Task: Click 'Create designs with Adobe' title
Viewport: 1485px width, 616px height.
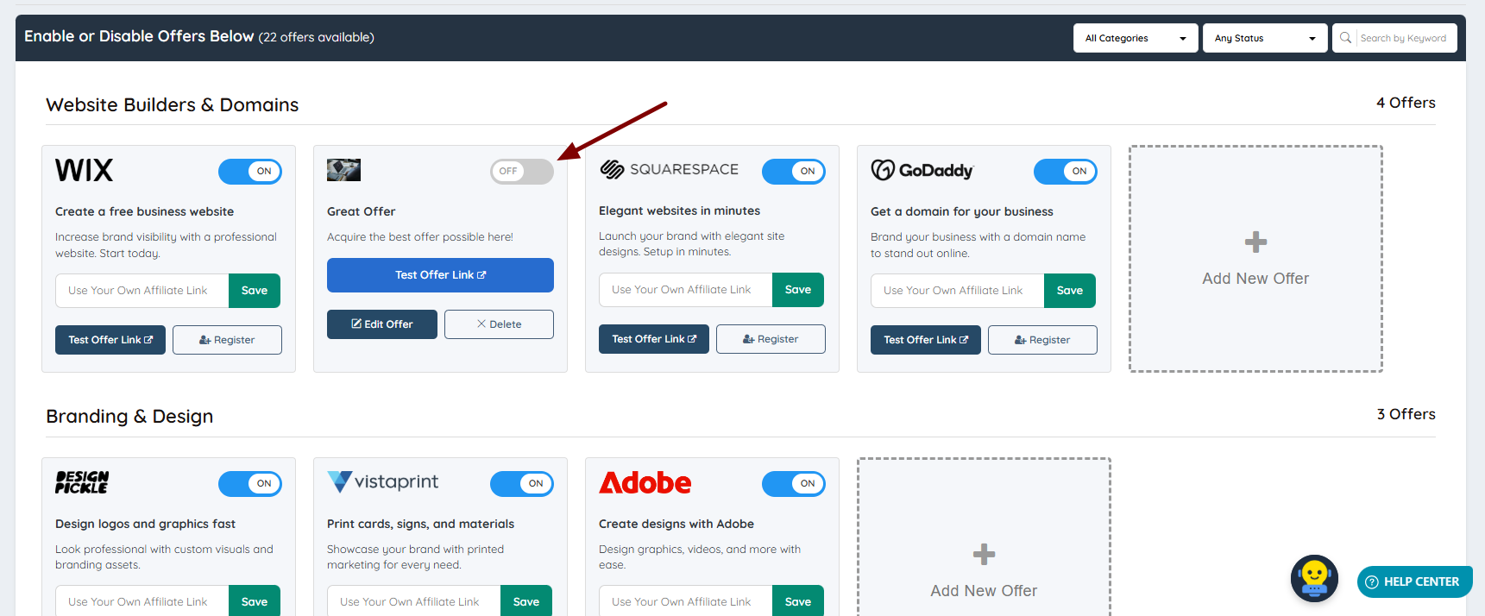Action: [x=676, y=524]
